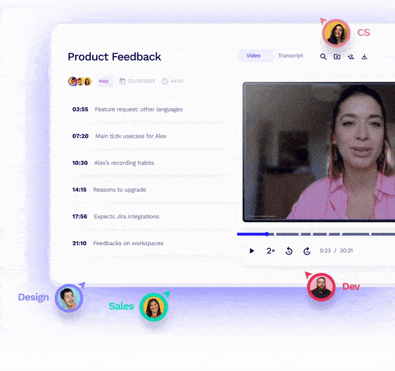Change the 2x playback speed
Viewport: 395px width, 371px height.
click(271, 250)
